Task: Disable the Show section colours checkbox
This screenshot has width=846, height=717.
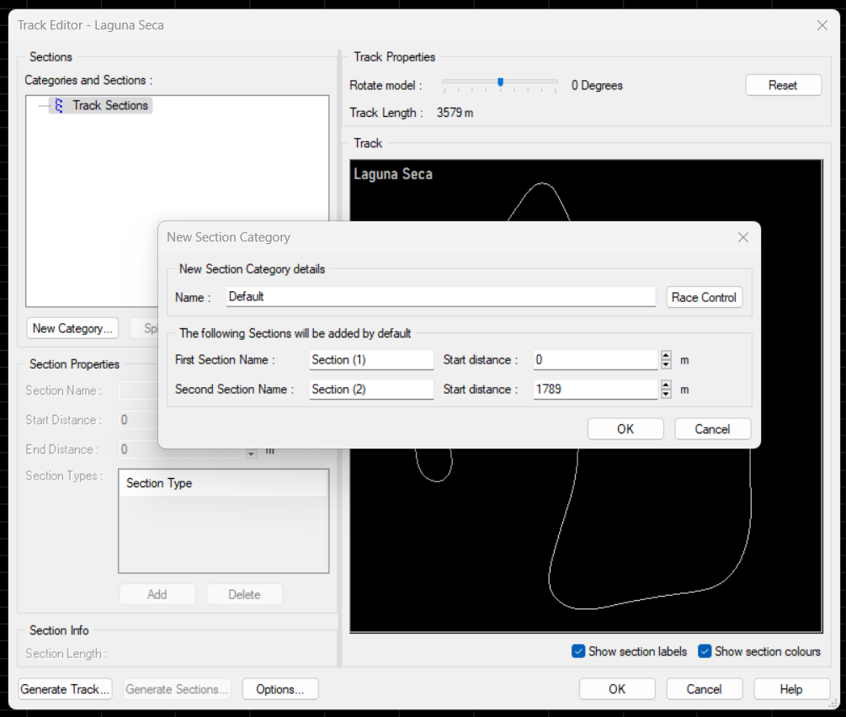Action: 705,651
